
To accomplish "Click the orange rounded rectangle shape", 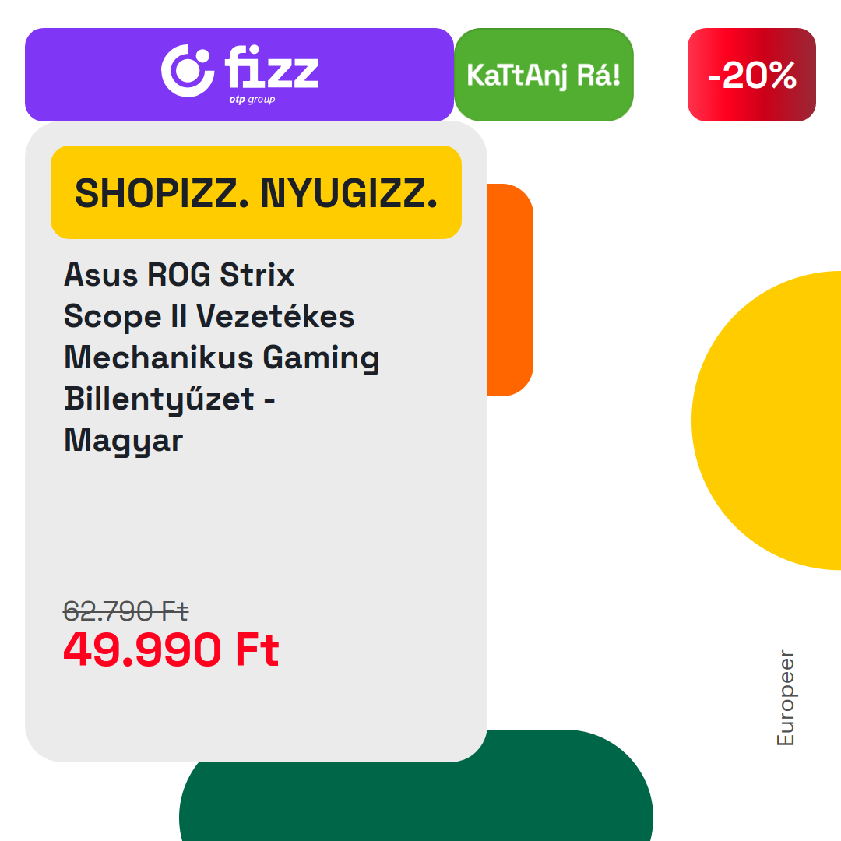I will pos(510,290).
